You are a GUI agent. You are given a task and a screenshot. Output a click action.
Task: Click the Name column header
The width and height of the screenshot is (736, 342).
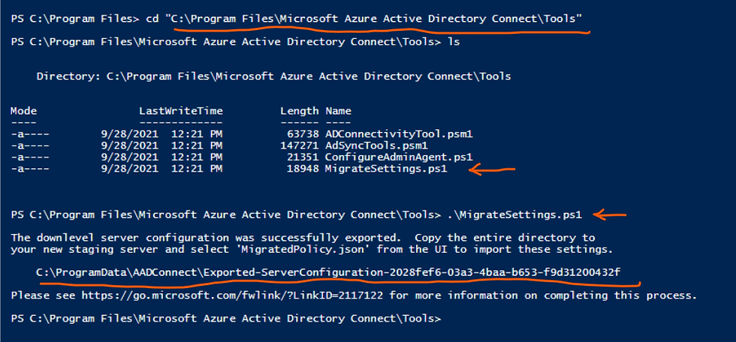pos(338,111)
